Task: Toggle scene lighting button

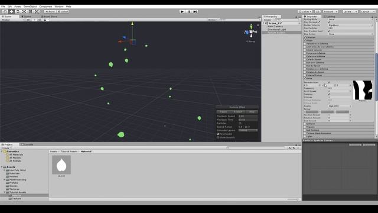Action: 34,20
